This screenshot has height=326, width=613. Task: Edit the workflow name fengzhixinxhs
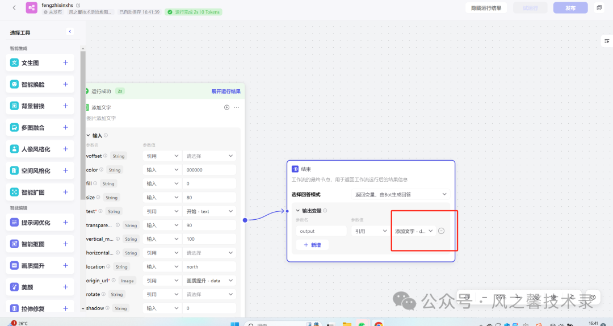78,5
